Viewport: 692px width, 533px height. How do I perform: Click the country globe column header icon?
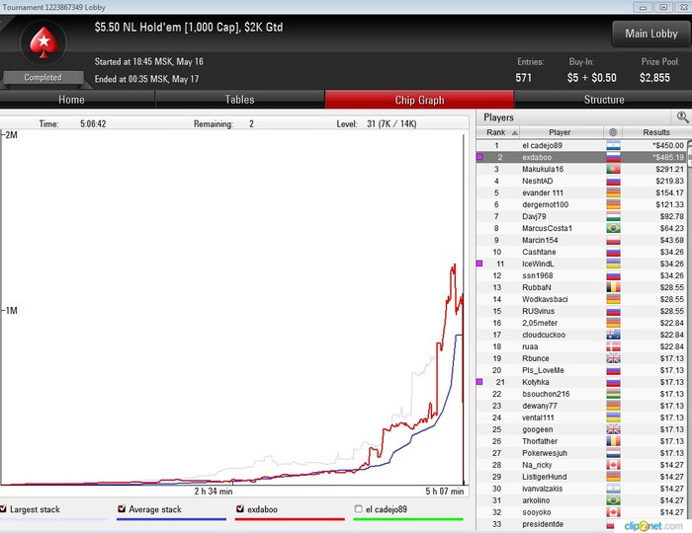click(x=613, y=132)
